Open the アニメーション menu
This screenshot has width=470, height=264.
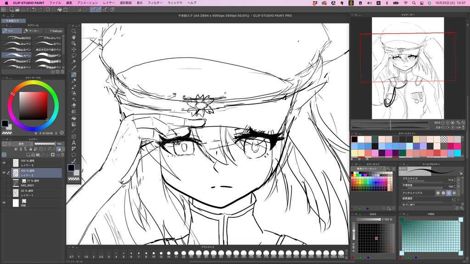pos(88,3)
